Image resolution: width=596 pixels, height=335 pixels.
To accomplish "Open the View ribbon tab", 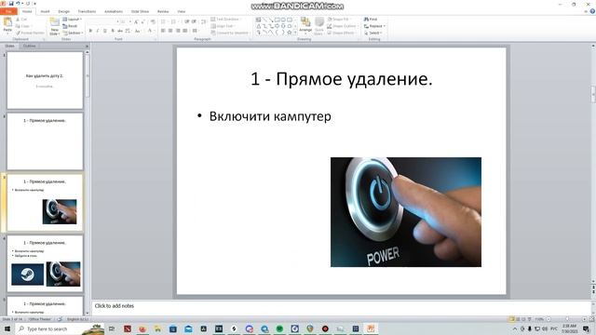I will pos(182,11).
